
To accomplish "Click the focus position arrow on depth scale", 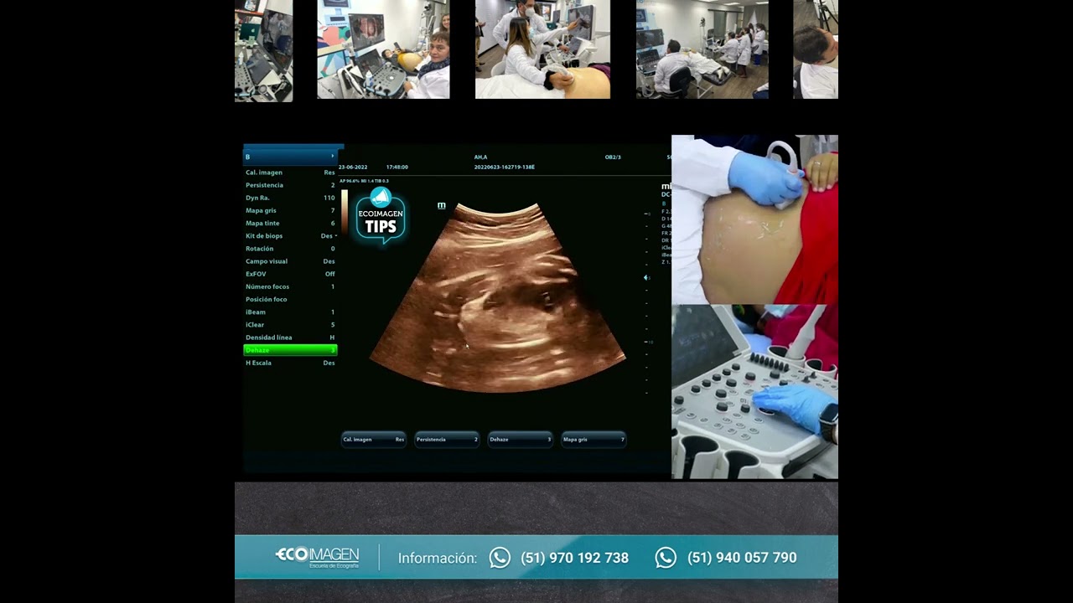I will click(x=645, y=277).
